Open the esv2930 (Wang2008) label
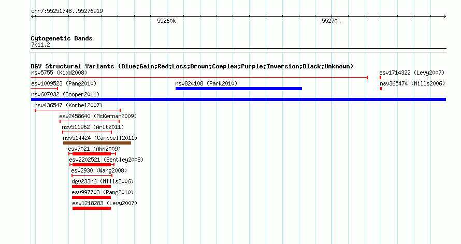 coord(99,170)
